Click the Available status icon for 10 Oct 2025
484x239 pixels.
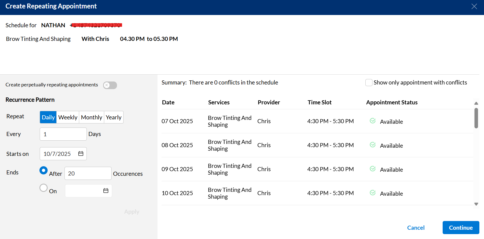coord(373,193)
